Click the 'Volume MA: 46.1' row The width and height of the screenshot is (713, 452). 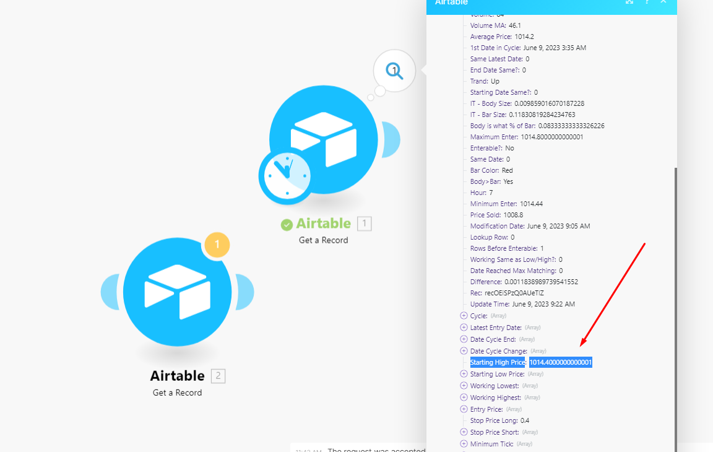(x=496, y=25)
